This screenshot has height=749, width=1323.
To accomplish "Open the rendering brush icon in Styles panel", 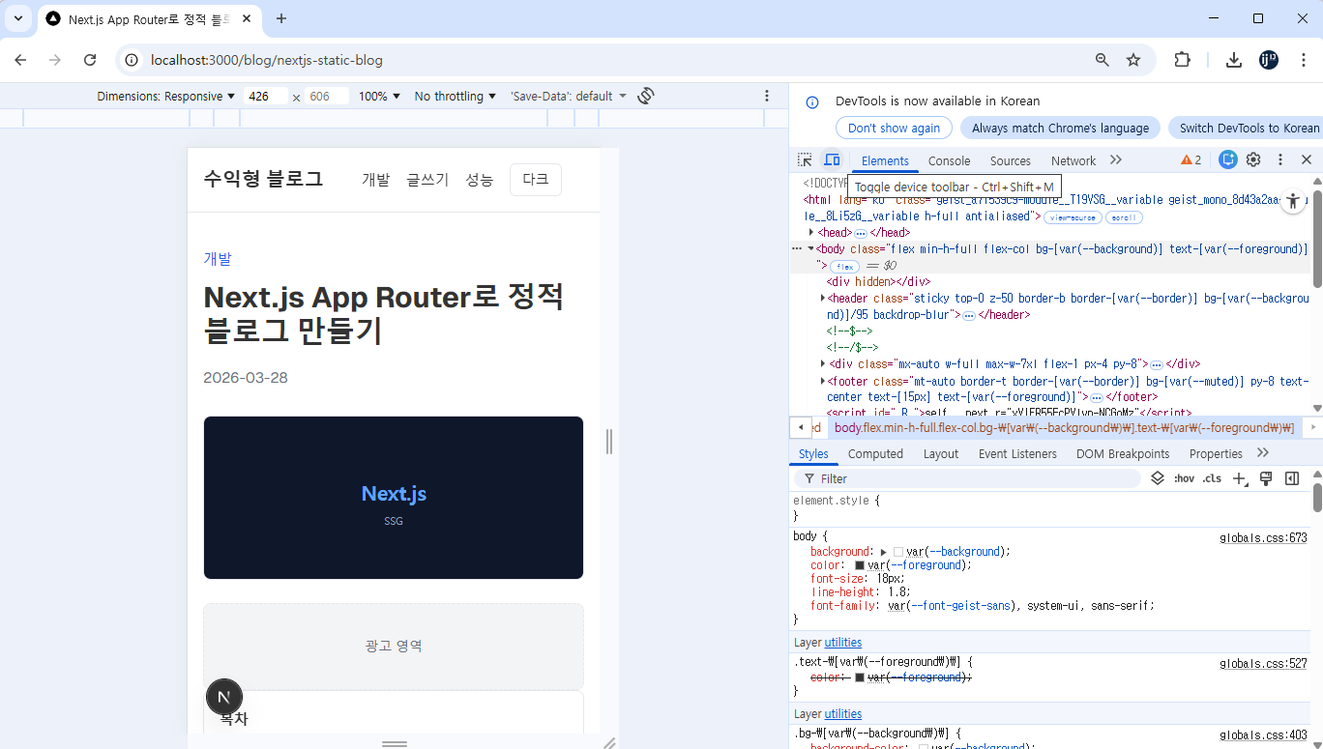I will point(1266,477).
